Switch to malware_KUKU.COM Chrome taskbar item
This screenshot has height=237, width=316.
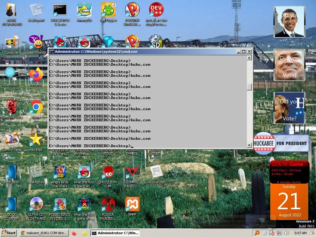pos(44,233)
